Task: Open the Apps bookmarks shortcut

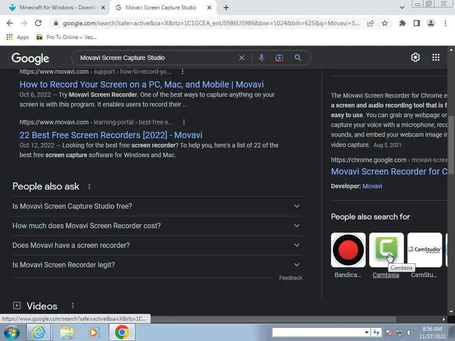Action: (18, 37)
